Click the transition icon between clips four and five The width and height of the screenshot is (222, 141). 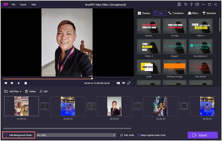pos(184,106)
